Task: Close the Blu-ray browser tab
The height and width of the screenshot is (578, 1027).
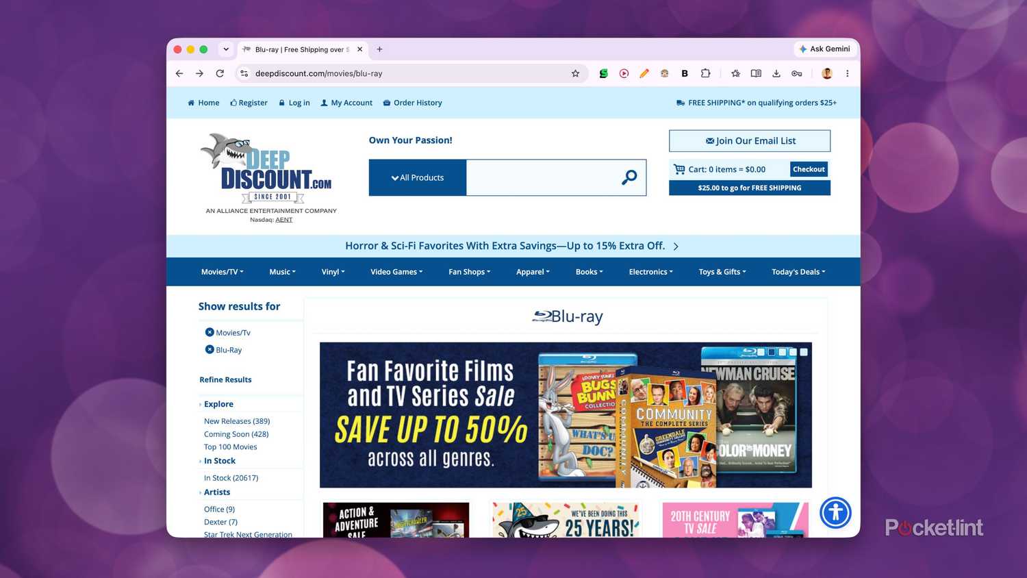Action: pyautogui.click(x=359, y=49)
